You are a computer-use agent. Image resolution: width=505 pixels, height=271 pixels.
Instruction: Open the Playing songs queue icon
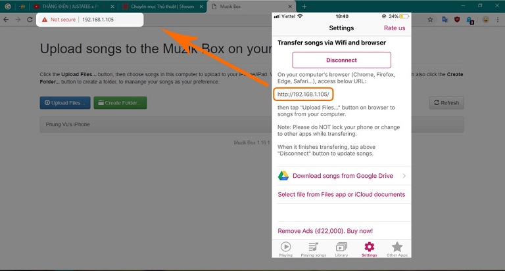[x=314, y=249]
